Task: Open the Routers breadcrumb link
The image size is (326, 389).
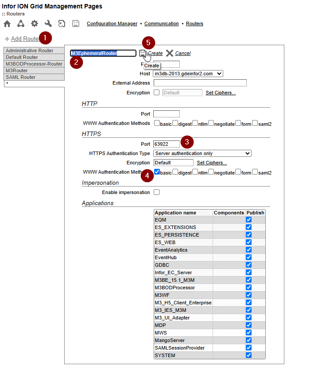Action: pyautogui.click(x=194, y=23)
